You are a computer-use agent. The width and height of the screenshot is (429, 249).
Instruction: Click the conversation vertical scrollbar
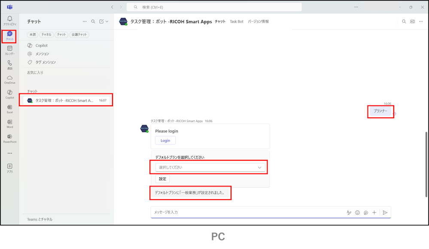[x=426, y=165]
